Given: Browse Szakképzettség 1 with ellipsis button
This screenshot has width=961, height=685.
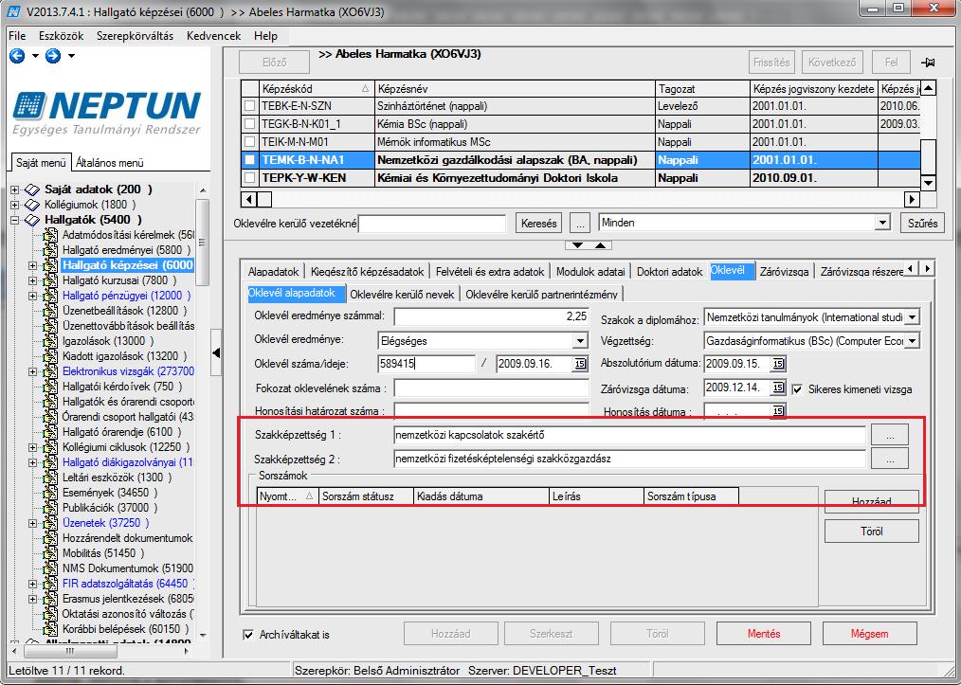Looking at the screenshot, I should (x=890, y=435).
